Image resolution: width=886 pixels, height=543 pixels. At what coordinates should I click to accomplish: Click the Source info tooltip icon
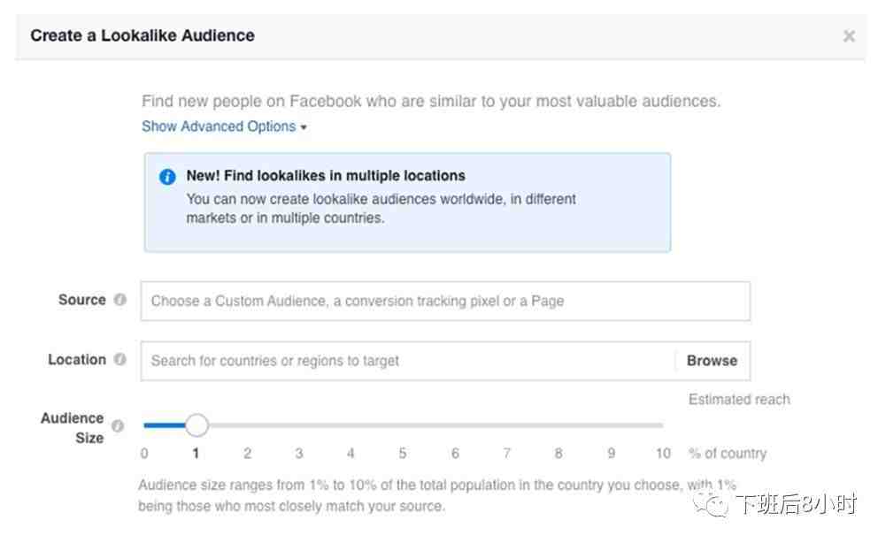(119, 300)
